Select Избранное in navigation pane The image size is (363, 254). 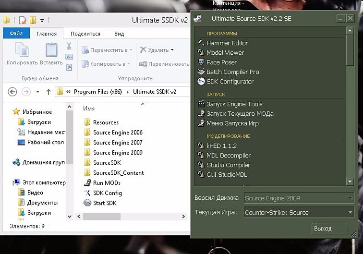32,112
